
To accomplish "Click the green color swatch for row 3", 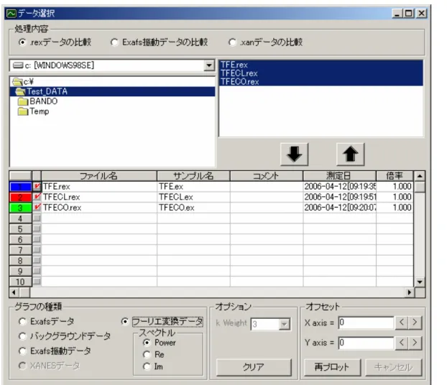I will 20,208.
